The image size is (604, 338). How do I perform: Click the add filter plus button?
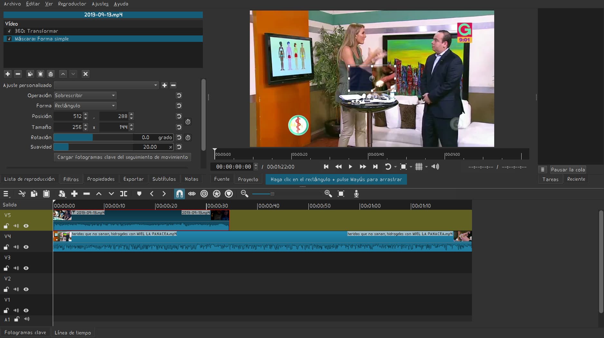(8, 74)
